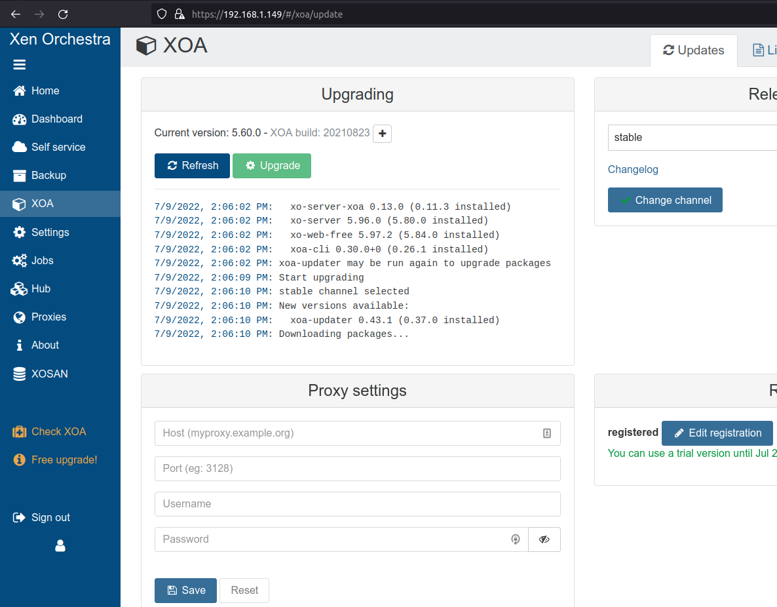Image resolution: width=777 pixels, height=607 pixels.
Task: Click the Home house icon
Action: (19, 90)
